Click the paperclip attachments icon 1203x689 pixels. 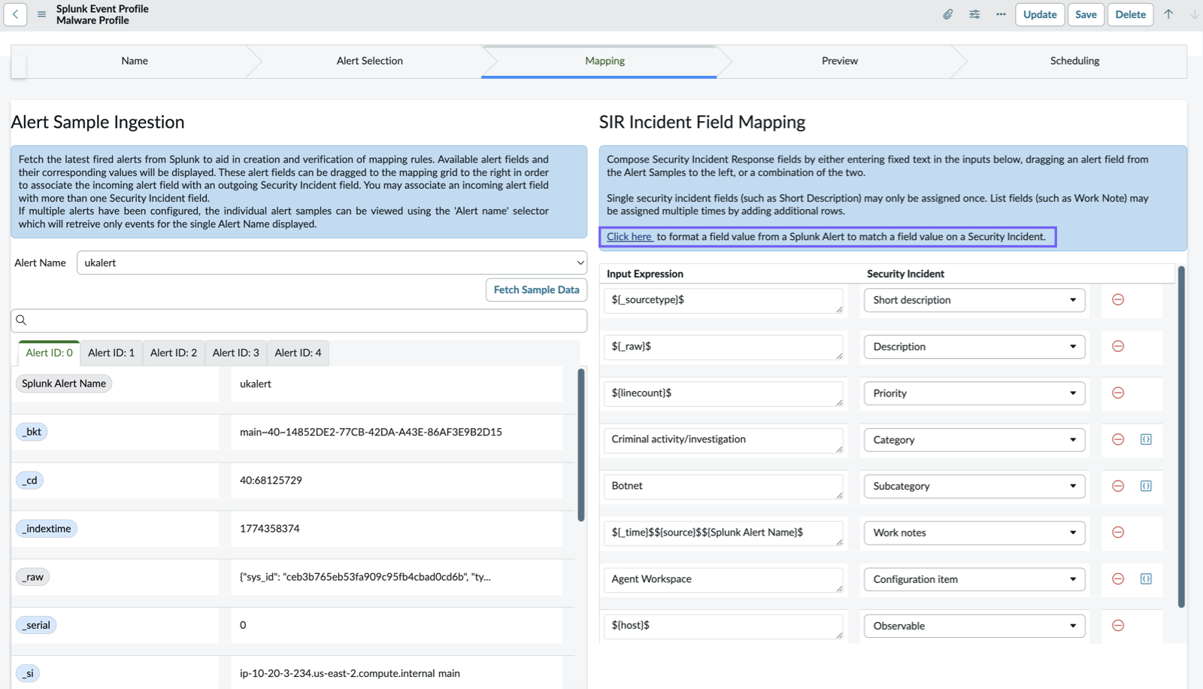pos(948,14)
